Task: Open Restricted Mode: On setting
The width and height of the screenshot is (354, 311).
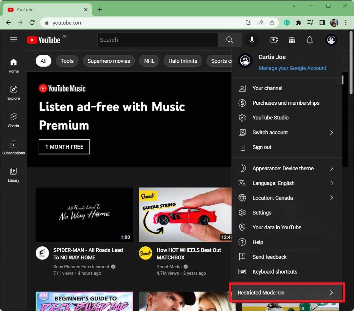Action: [286, 292]
